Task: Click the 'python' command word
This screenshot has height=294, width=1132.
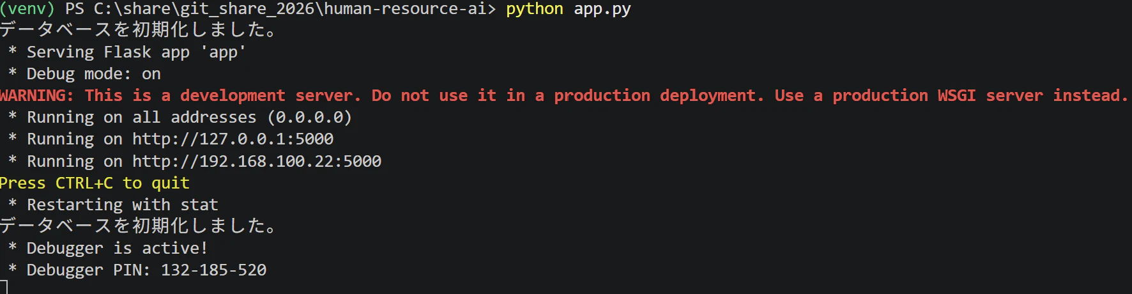Action: pyautogui.click(x=535, y=9)
